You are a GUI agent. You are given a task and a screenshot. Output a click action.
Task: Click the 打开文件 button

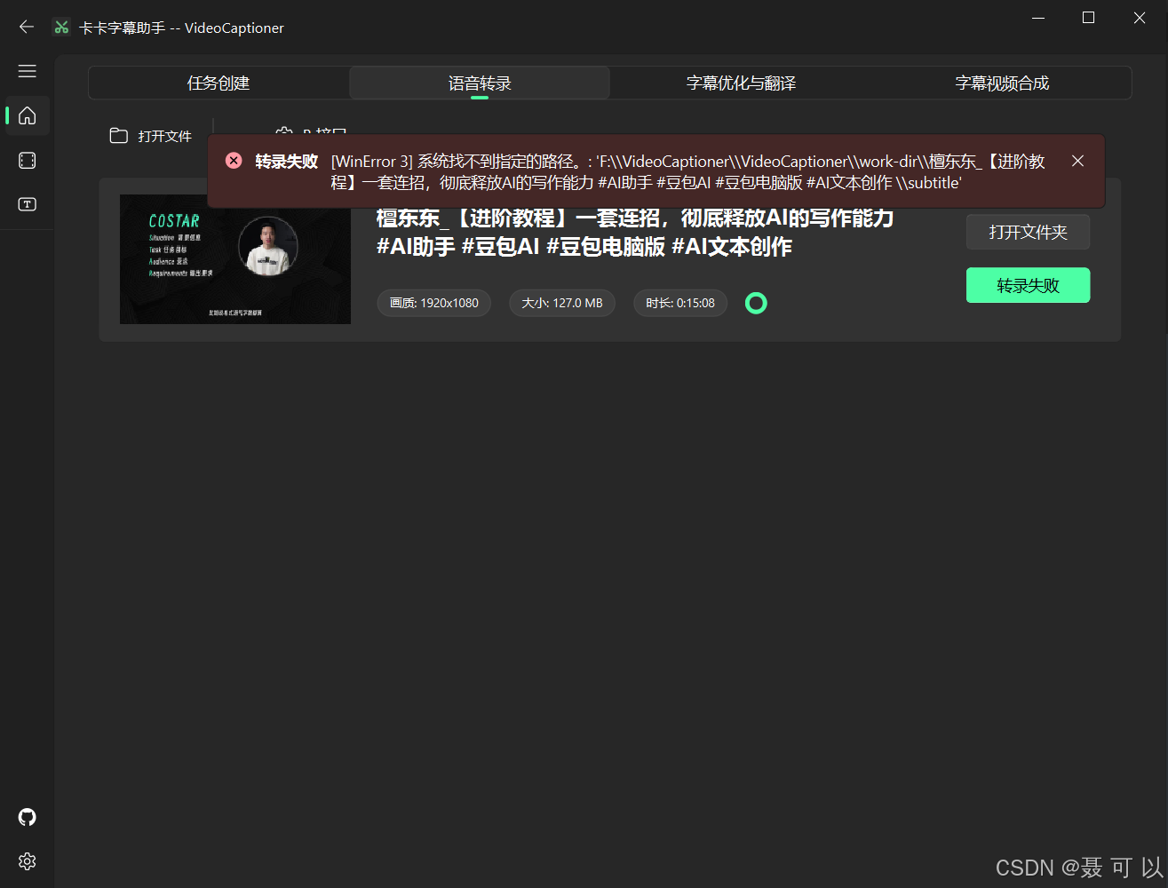(x=151, y=136)
